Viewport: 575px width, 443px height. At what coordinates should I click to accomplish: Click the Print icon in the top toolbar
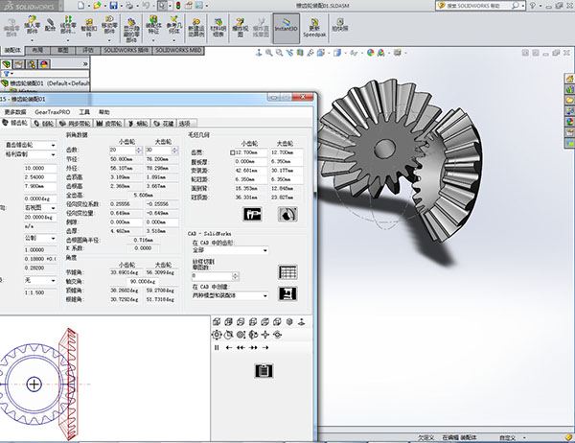pos(129,6)
